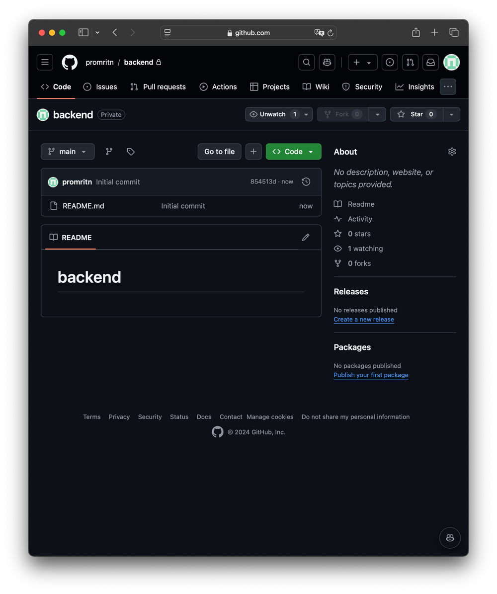Viewport: 497px width, 594px height.
Task: Switch to the Issues tab
Action: pos(100,87)
